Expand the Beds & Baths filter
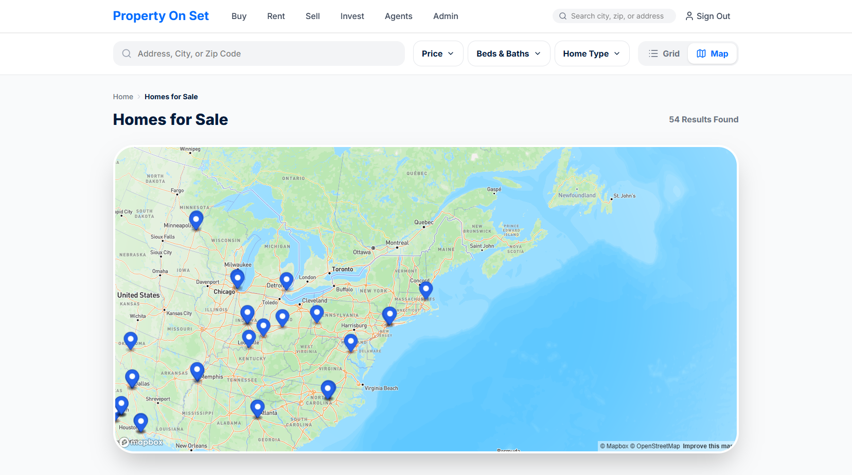The height and width of the screenshot is (475, 852). point(509,53)
